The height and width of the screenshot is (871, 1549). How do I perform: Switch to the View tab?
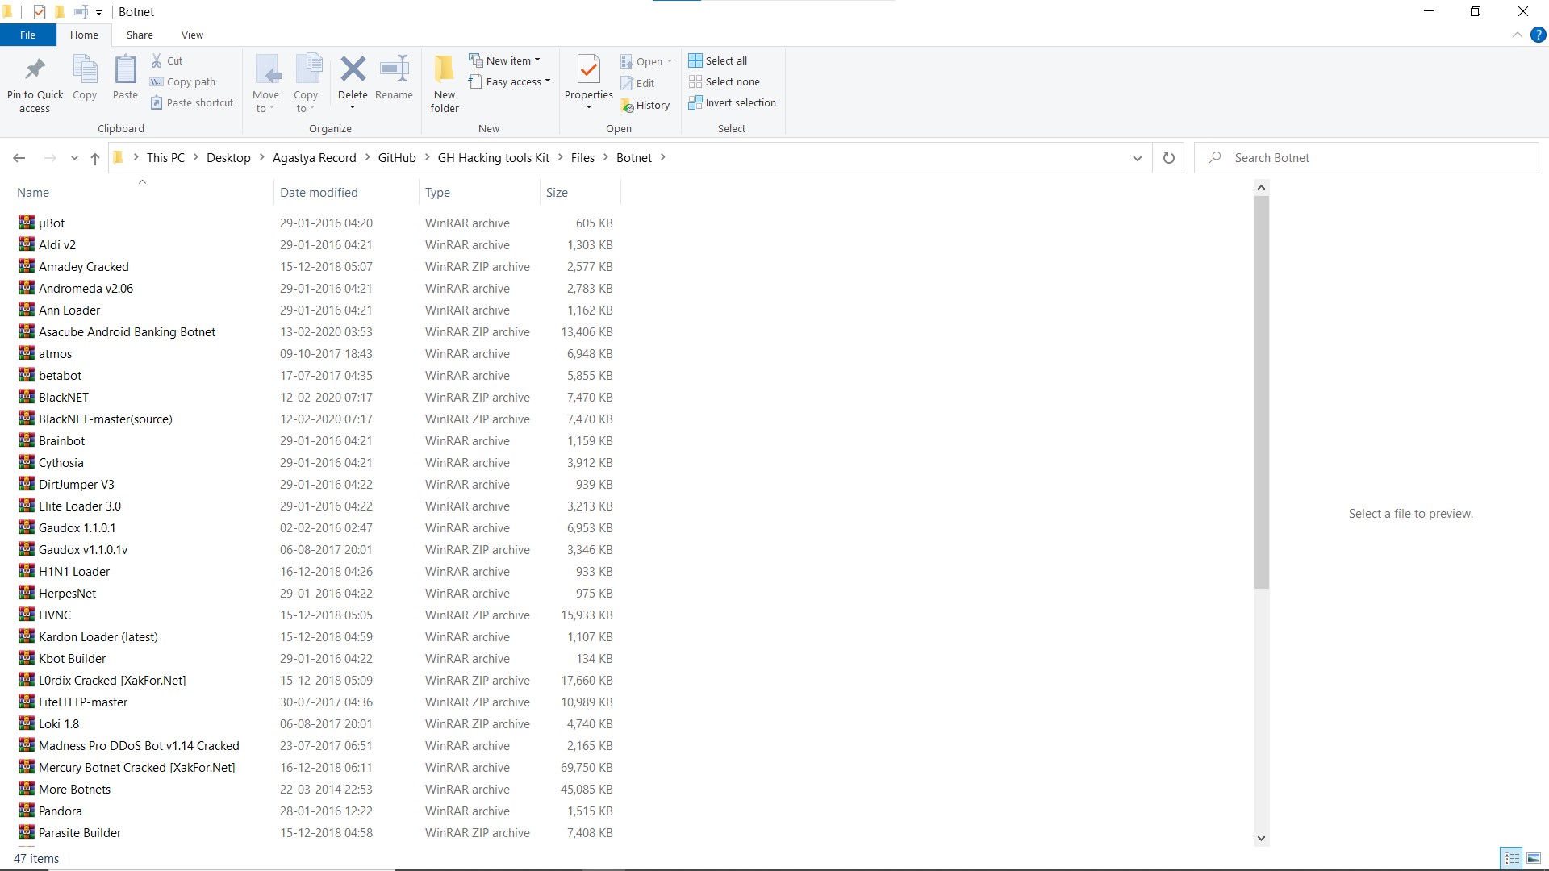[x=192, y=35]
